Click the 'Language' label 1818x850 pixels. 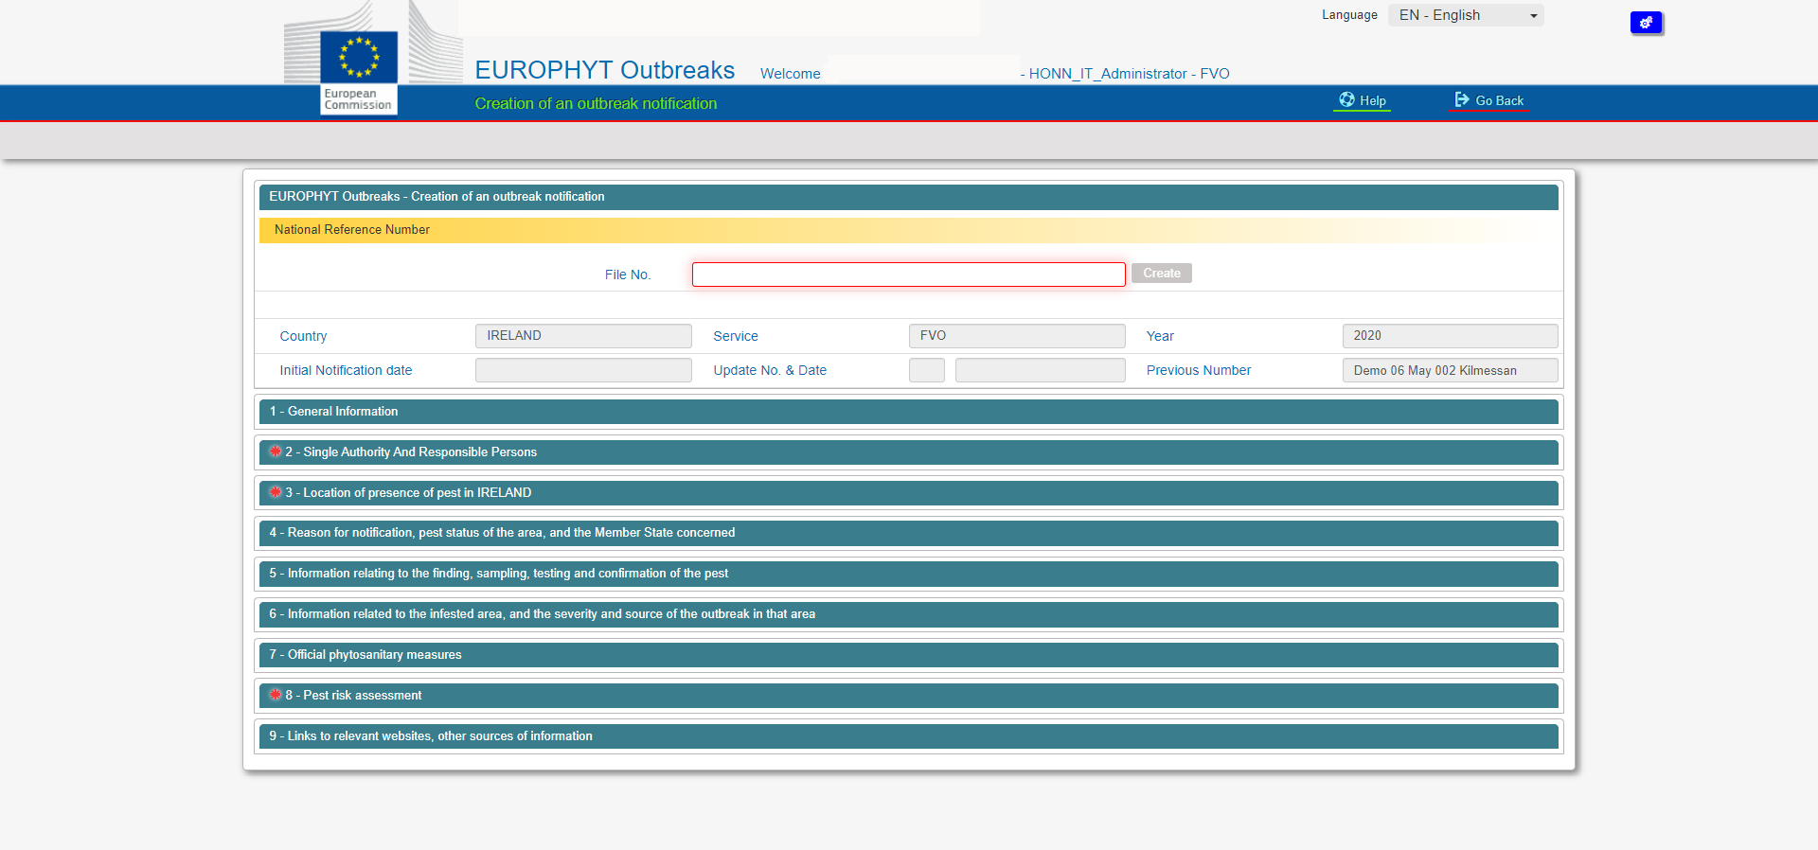tap(1349, 15)
